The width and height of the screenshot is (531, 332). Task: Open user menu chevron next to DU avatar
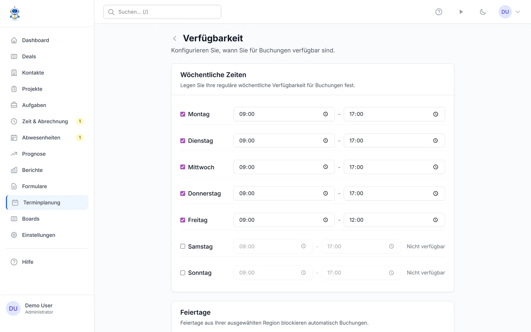(x=518, y=12)
